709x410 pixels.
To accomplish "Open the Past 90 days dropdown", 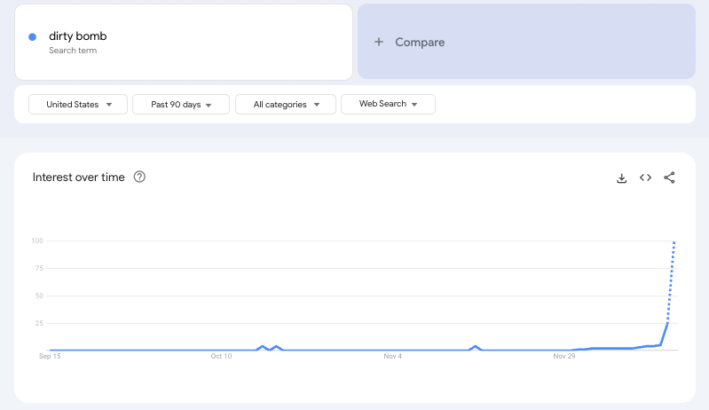I will tap(181, 105).
